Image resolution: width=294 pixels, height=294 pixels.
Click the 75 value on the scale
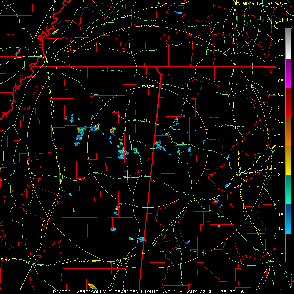(x=281, y=54)
